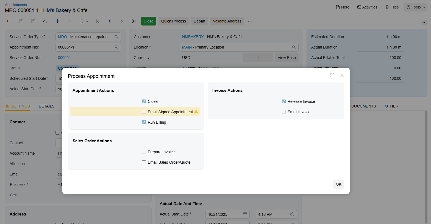Image resolution: width=431 pixels, height=224 pixels.
Task: Open Appointment Nbr. lookup magnifier
Action: coord(116,47)
